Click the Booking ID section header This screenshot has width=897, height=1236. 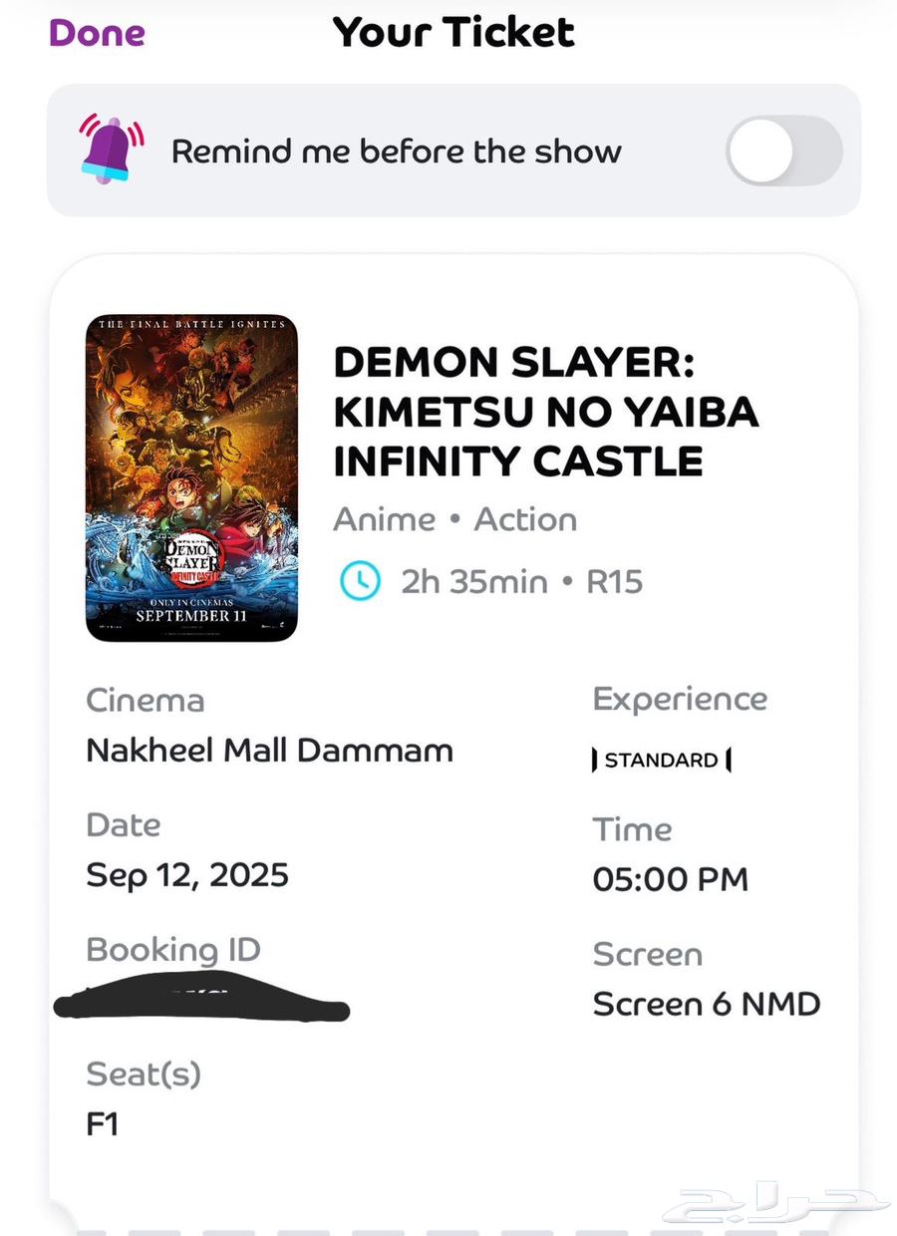point(172,949)
